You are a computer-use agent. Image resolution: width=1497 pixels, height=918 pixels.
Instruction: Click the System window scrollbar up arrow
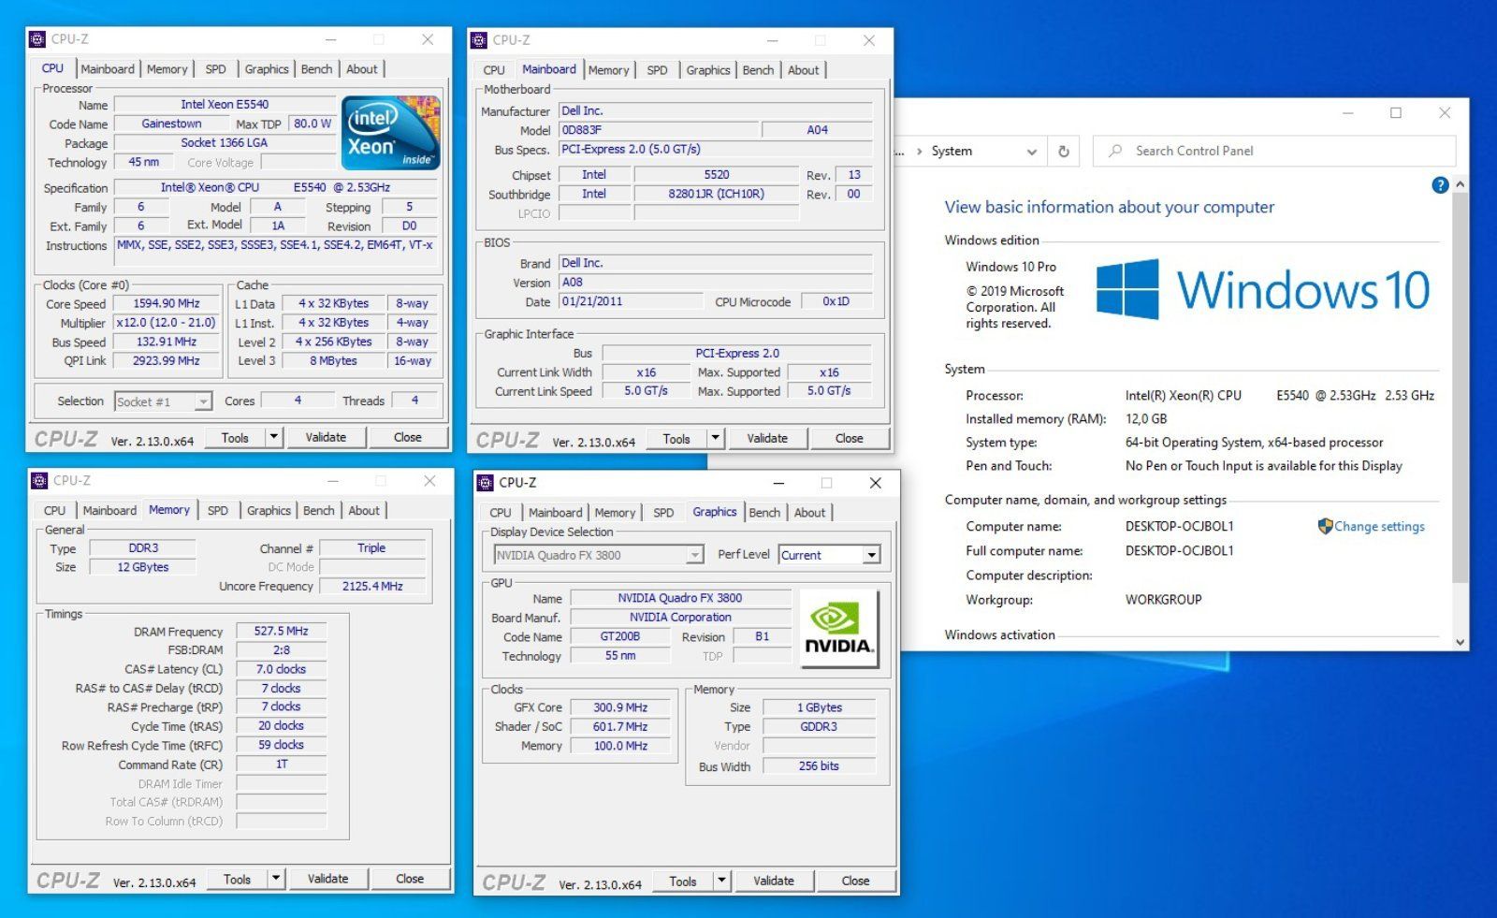click(x=1460, y=185)
